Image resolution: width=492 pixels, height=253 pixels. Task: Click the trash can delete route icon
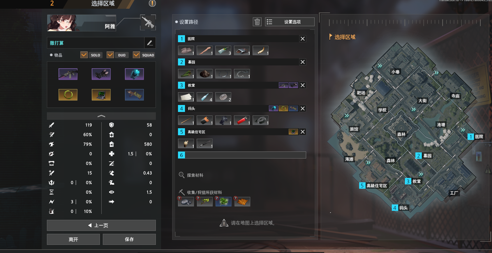point(257,22)
